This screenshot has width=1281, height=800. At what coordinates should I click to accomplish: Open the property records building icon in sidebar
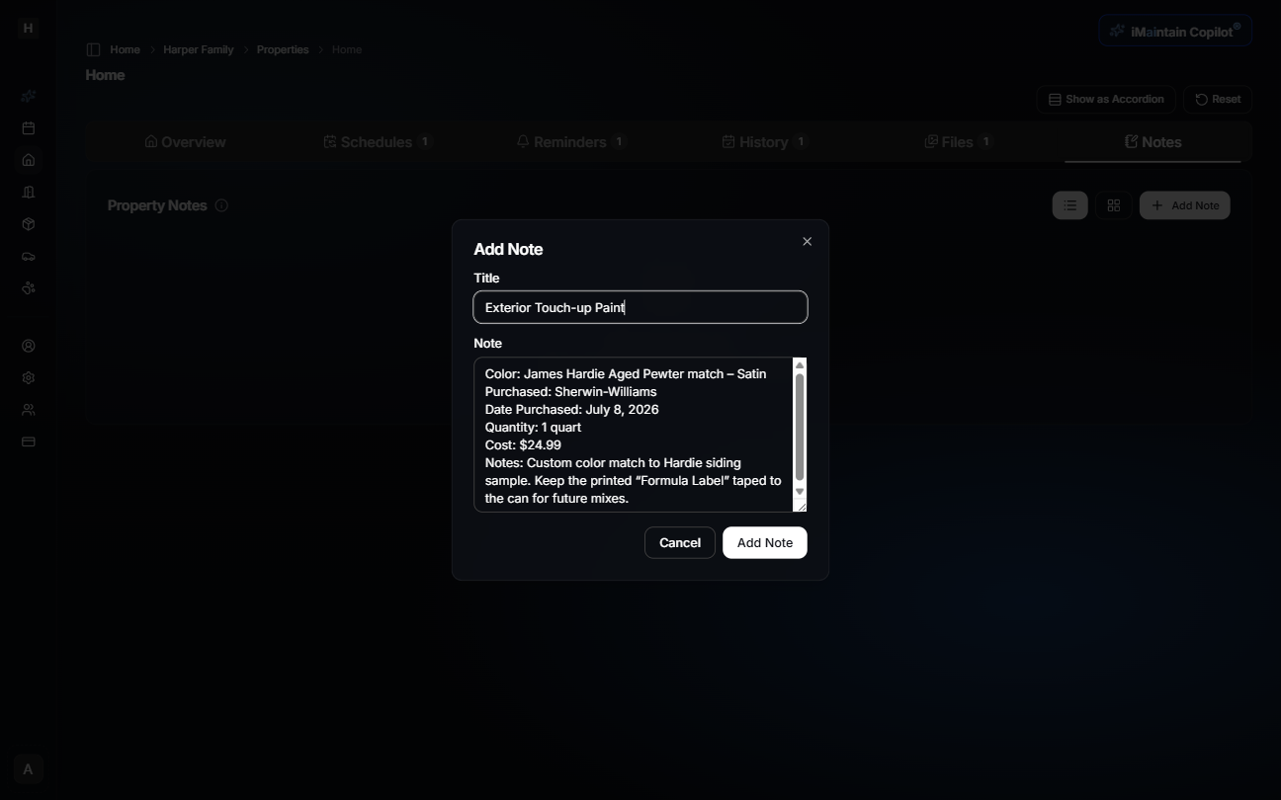(28, 192)
